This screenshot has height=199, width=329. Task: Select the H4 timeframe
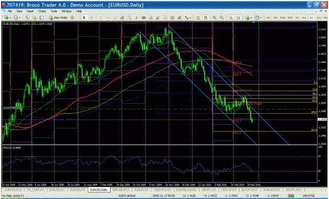[304, 18]
